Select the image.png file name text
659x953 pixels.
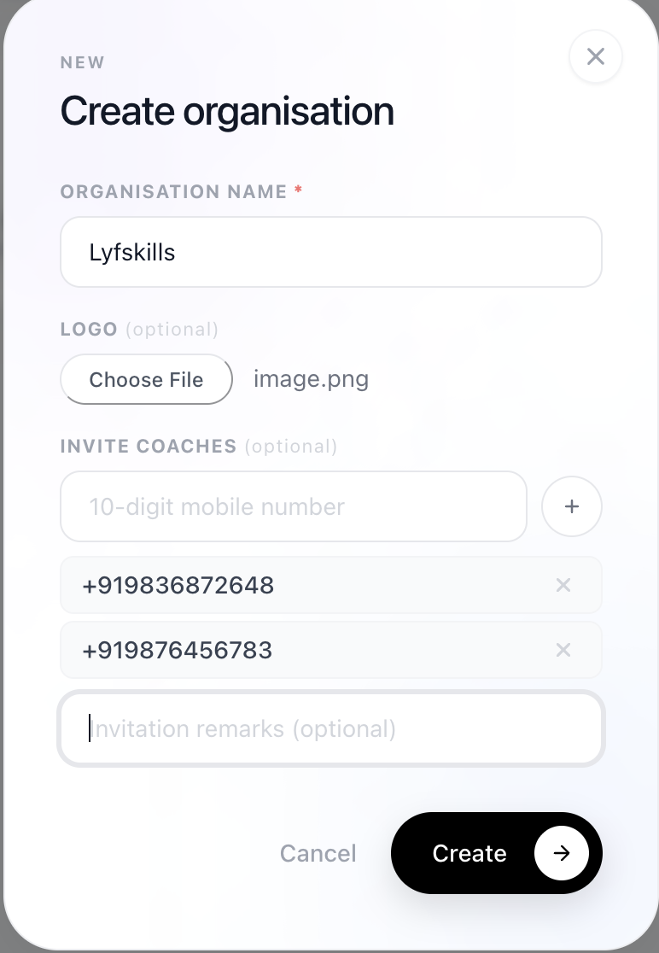[311, 379]
